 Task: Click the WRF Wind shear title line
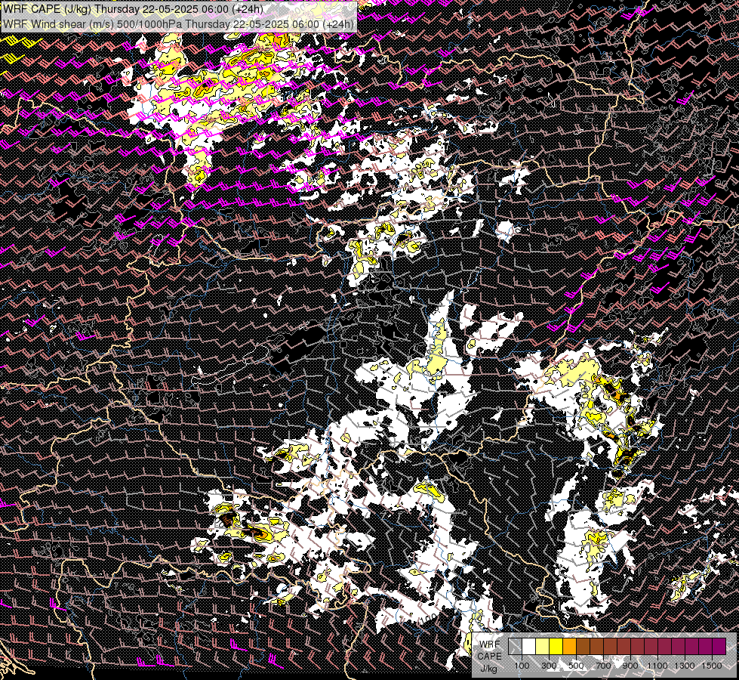coord(179,23)
